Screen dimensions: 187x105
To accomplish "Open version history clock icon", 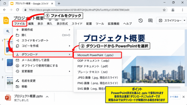I will click(x=141, y=21).
